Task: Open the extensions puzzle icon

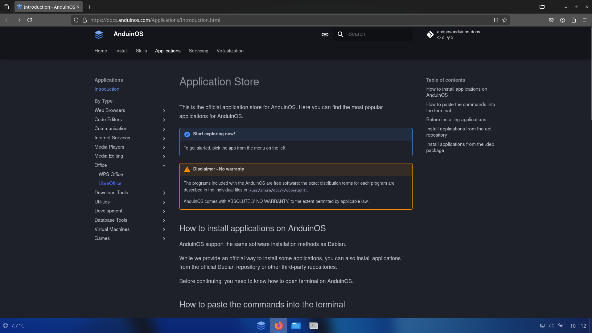Action: (x=573, y=20)
